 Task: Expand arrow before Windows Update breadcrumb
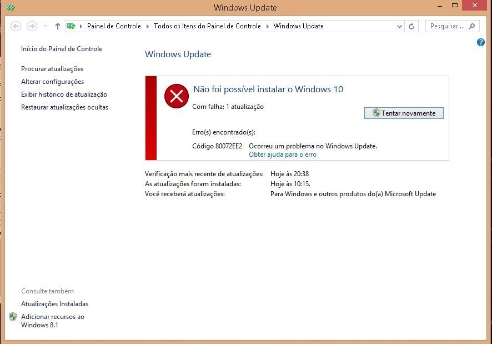(x=267, y=26)
